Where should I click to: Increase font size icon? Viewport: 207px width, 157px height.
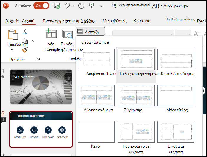pos(196,34)
